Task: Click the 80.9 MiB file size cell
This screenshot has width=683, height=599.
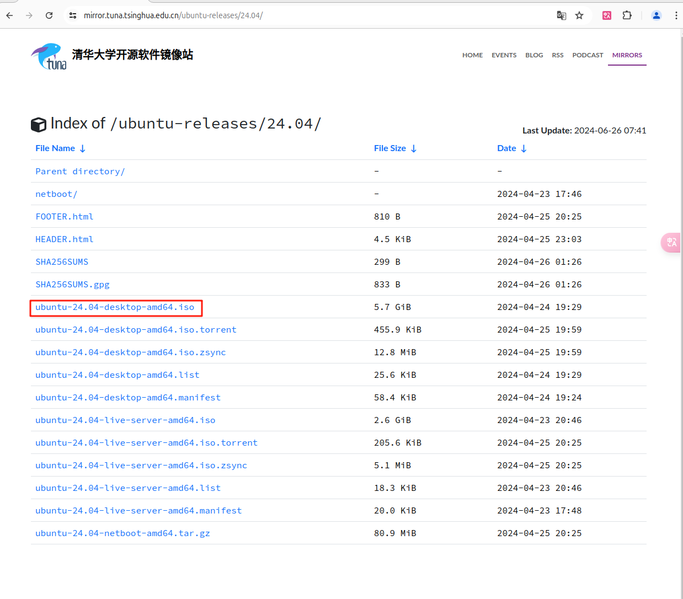Action: click(395, 533)
